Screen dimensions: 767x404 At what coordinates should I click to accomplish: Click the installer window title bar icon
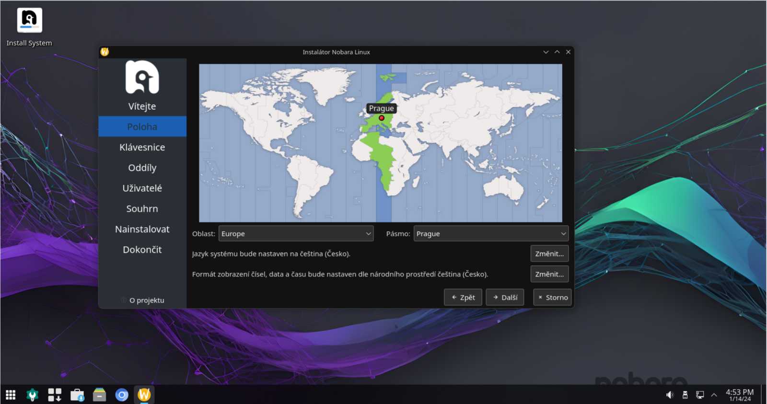[x=105, y=52]
